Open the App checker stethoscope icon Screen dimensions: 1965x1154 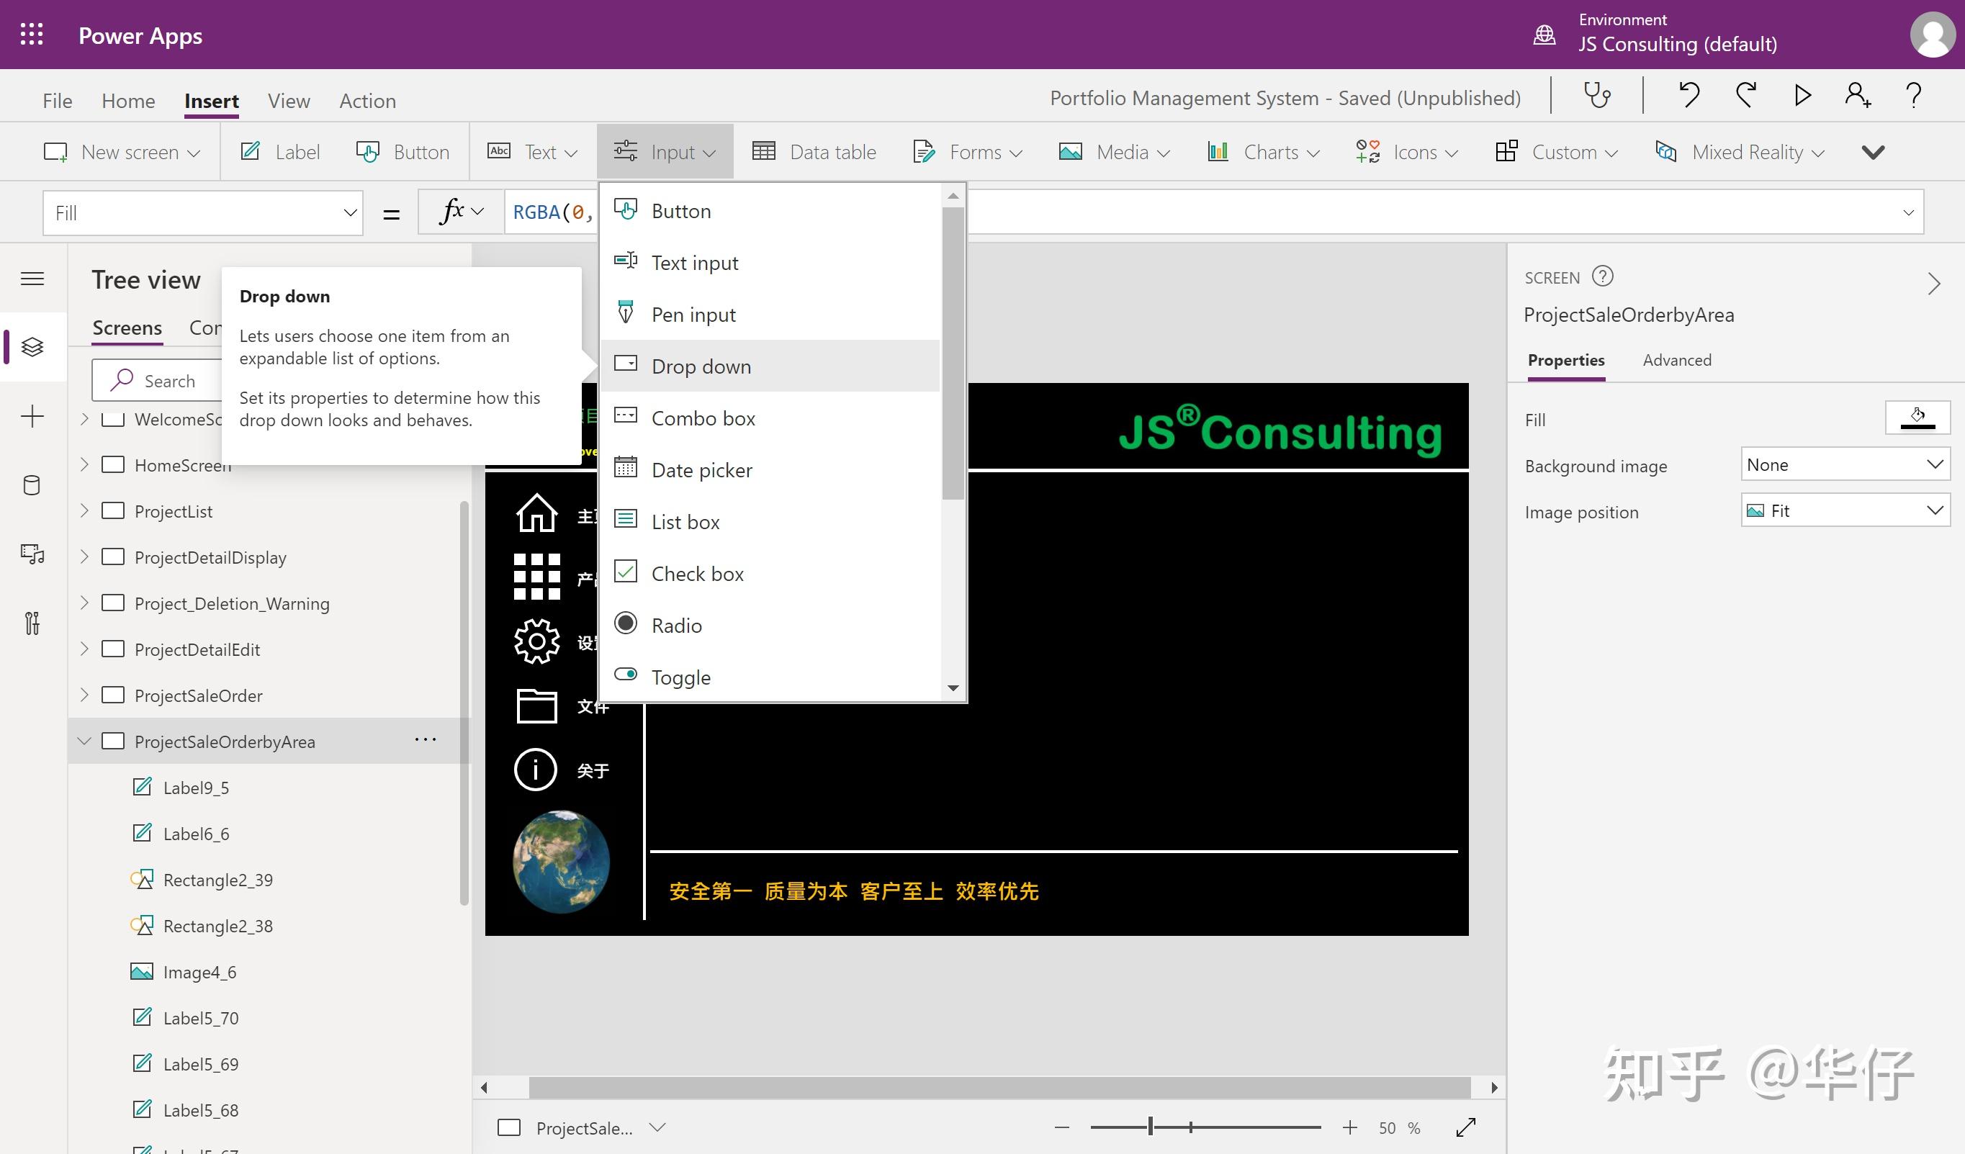pyautogui.click(x=1597, y=95)
